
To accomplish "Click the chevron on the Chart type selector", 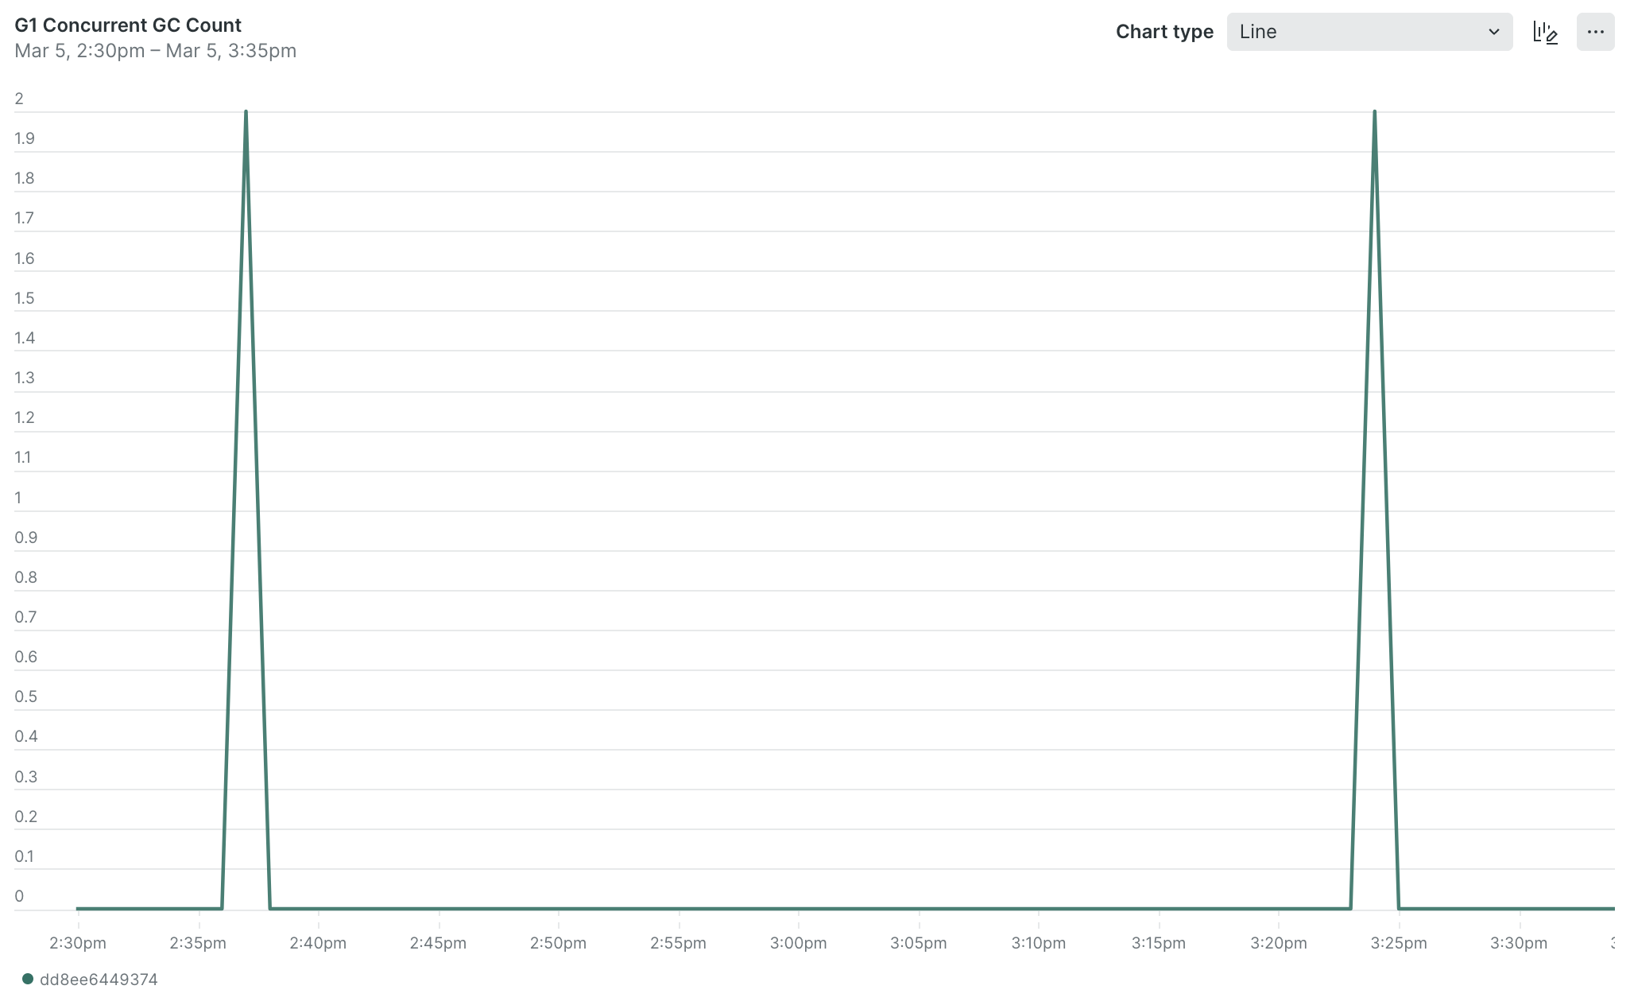I will 1494,33.
